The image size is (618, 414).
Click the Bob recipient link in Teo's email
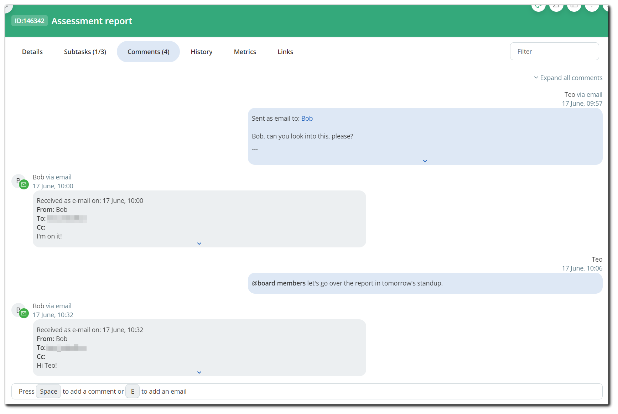(307, 118)
